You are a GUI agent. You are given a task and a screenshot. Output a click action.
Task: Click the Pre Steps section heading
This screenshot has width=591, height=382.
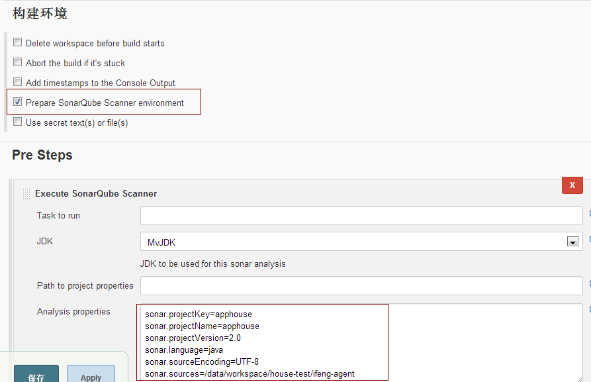[x=42, y=155]
